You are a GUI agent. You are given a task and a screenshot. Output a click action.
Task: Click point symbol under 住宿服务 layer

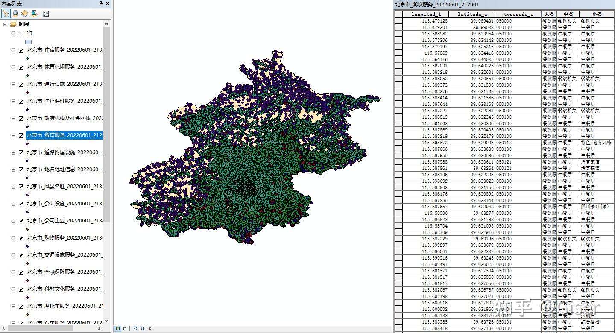[28, 58]
